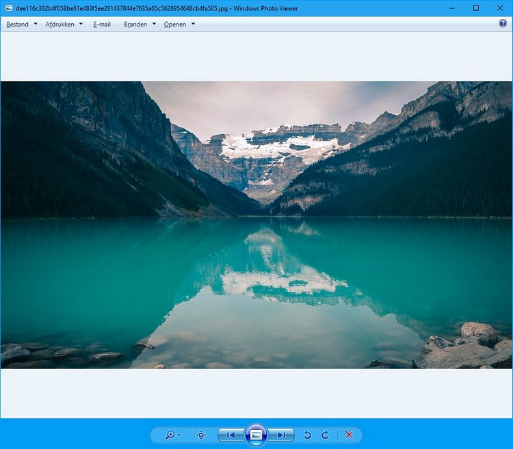Expand the Bestand dropdown arrow
This screenshot has width=513, height=449.
tap(36, 24)
